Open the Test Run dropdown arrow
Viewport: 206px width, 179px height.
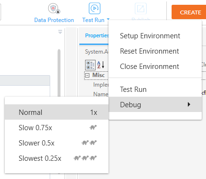108,20
